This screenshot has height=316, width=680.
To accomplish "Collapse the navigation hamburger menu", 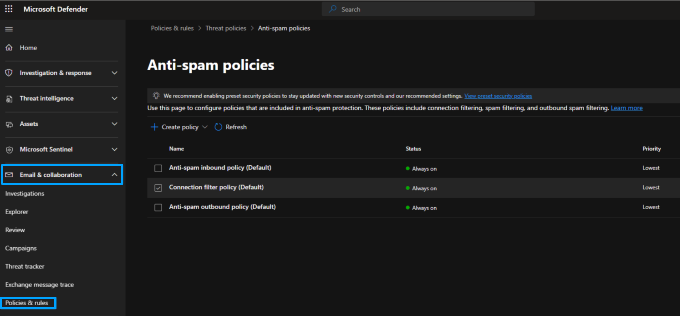I will [x=9, y=29].
